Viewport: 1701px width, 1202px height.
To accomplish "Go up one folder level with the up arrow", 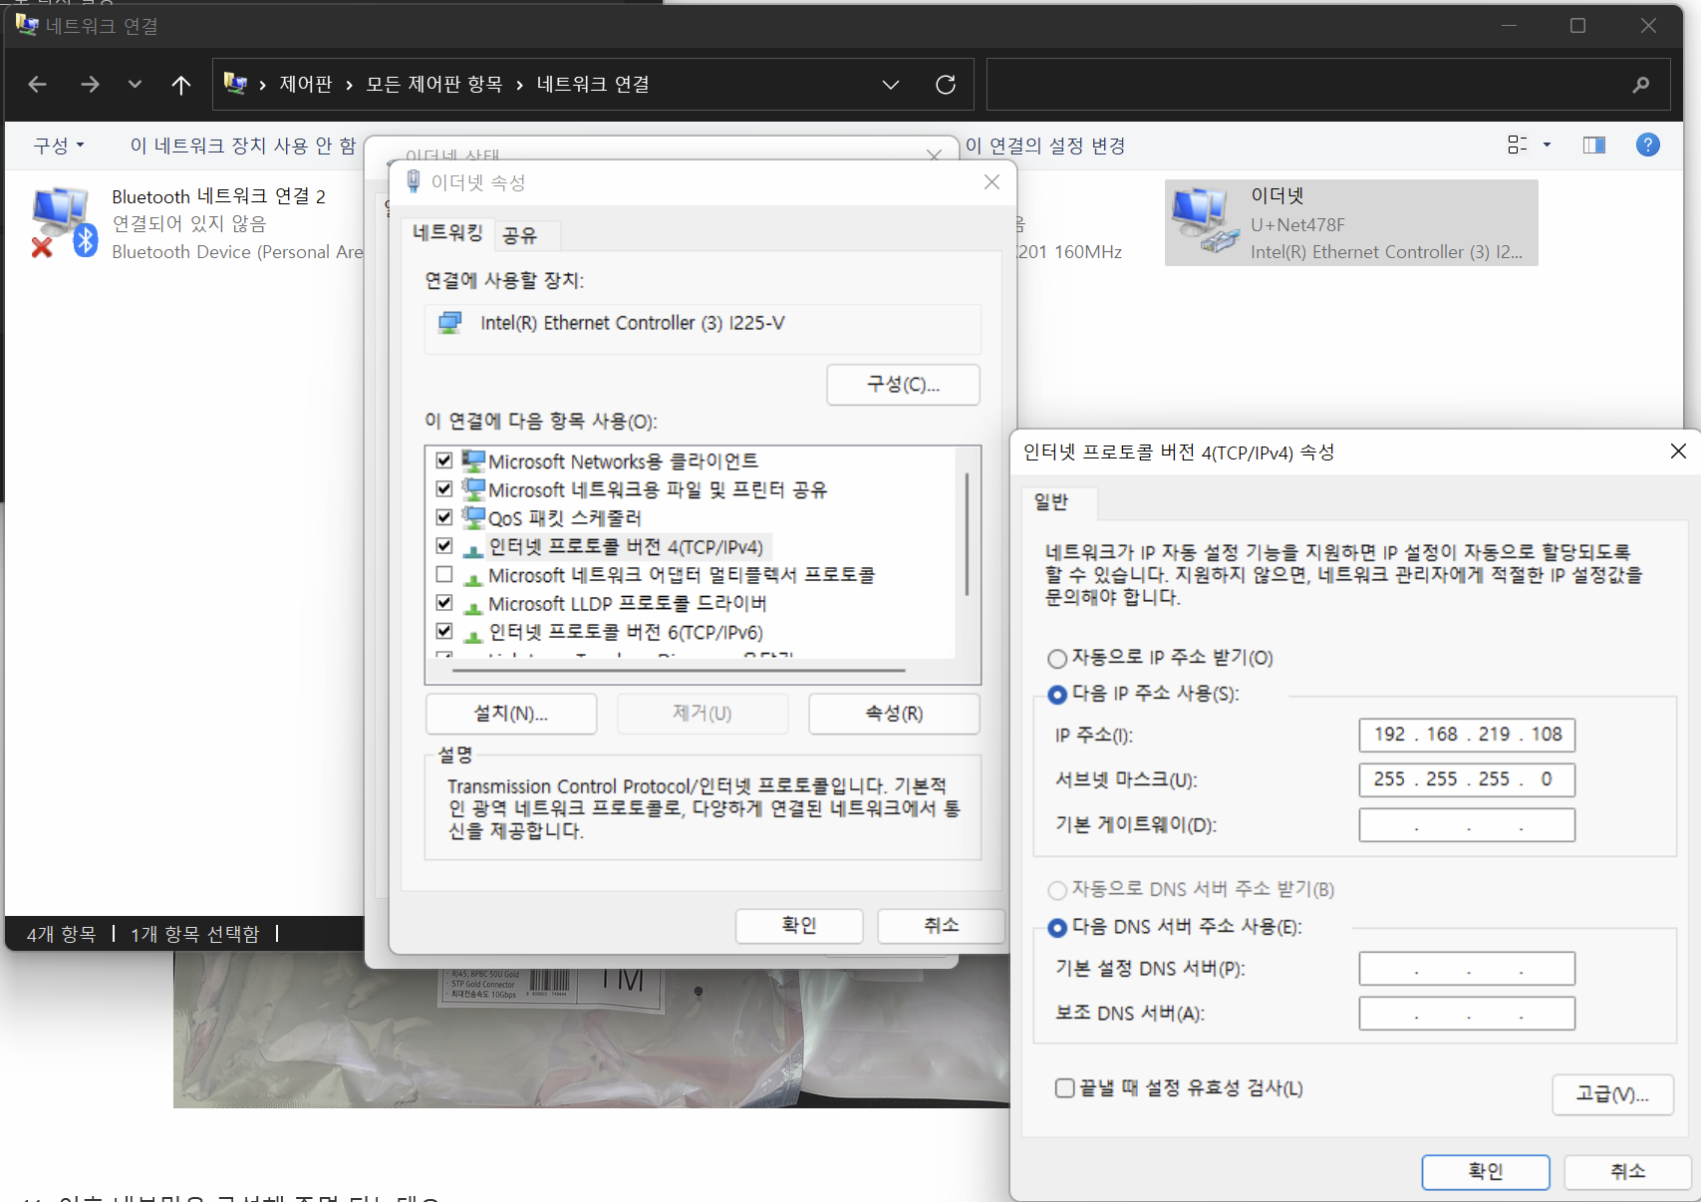I will coord(180,85).
